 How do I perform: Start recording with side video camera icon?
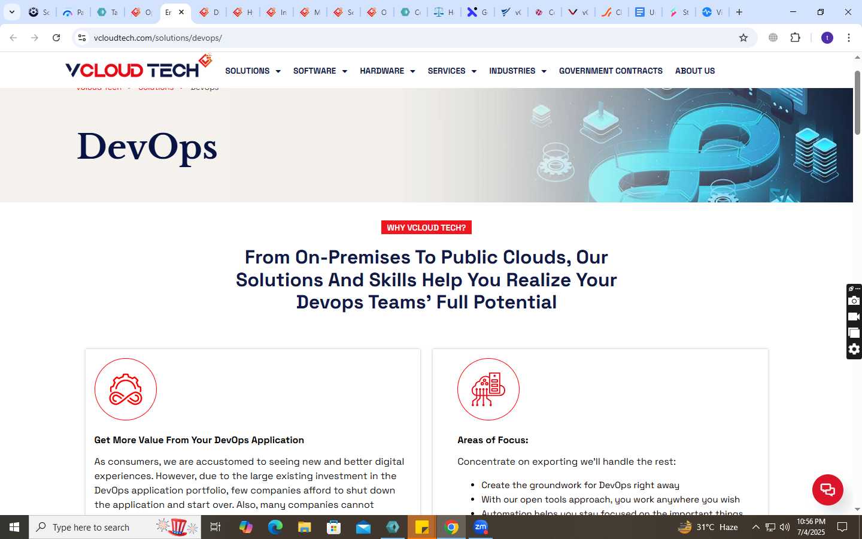(854, 317)
